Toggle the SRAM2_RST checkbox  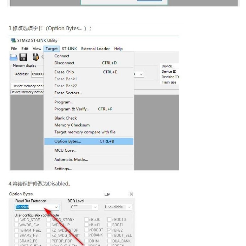17,235
